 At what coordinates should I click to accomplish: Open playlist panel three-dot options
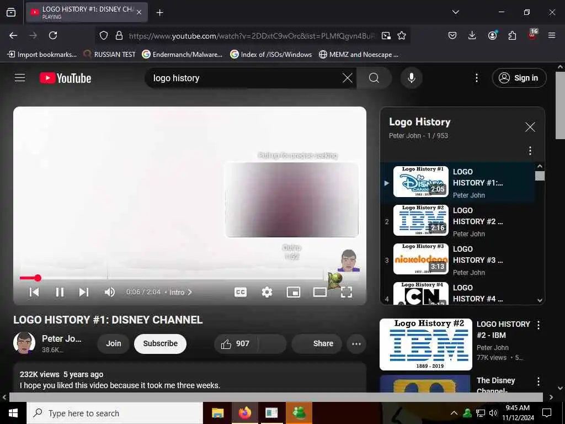click(x=530, y=150)
